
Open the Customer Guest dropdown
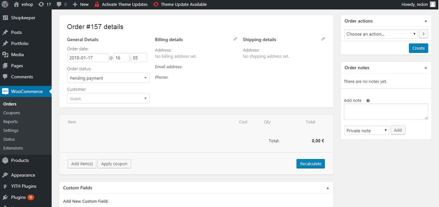pyautogui.click(x=108, y=99)
